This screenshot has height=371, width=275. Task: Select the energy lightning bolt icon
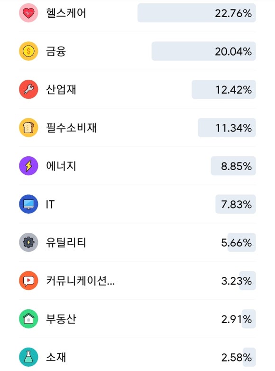[28, 166]
